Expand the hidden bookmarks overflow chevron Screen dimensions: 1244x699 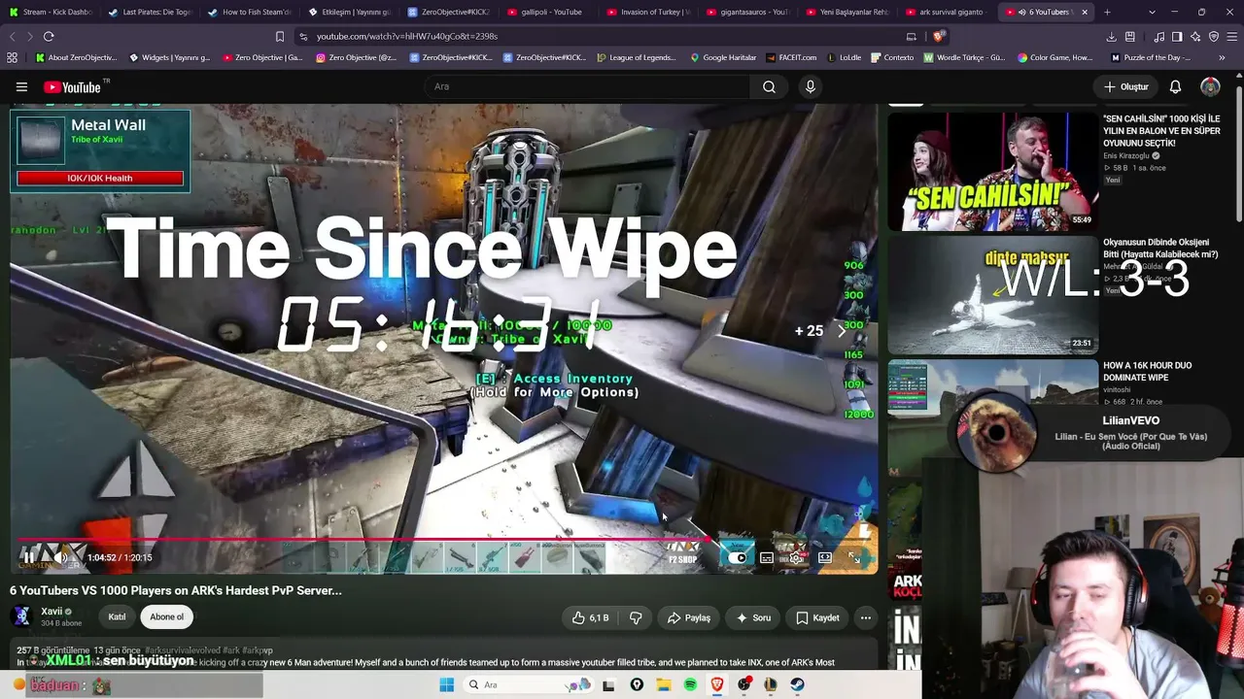click(x=1222, y=57)
